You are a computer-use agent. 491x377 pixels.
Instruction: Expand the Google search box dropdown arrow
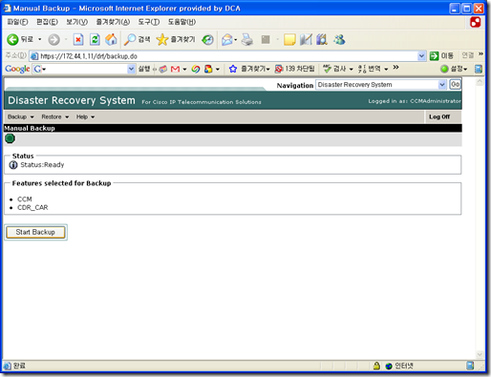click(x=131, y=69)
